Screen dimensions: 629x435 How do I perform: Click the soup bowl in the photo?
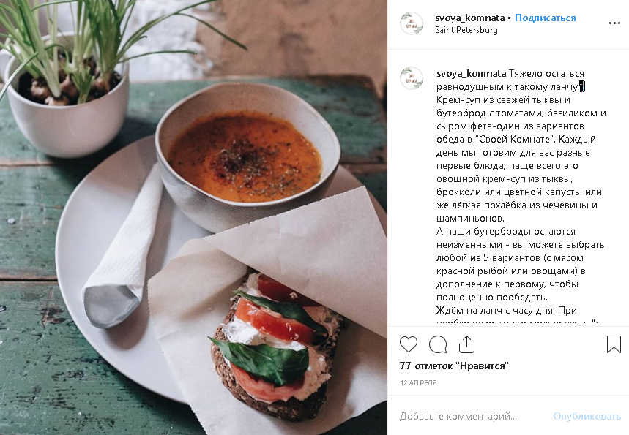247,156
